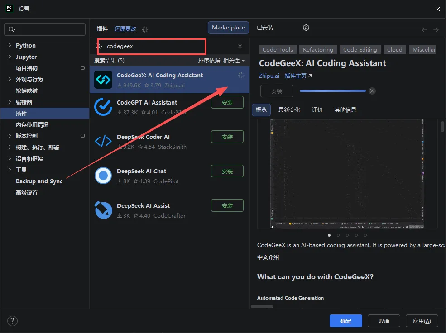
Task: Expand the 外观与行为 settings node
Action: point(10,79)
